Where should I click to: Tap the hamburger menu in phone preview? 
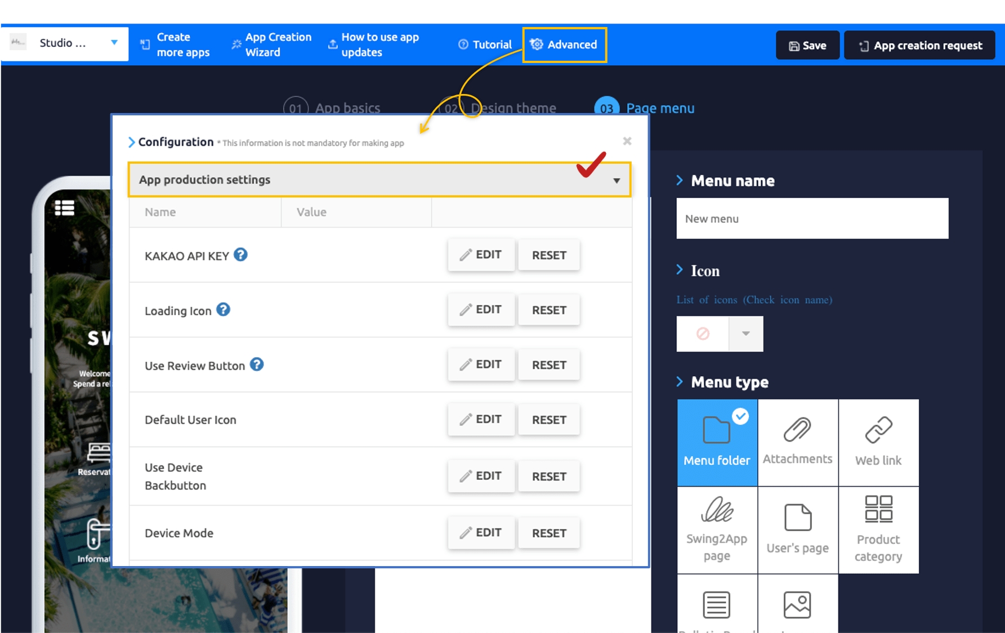65,208
